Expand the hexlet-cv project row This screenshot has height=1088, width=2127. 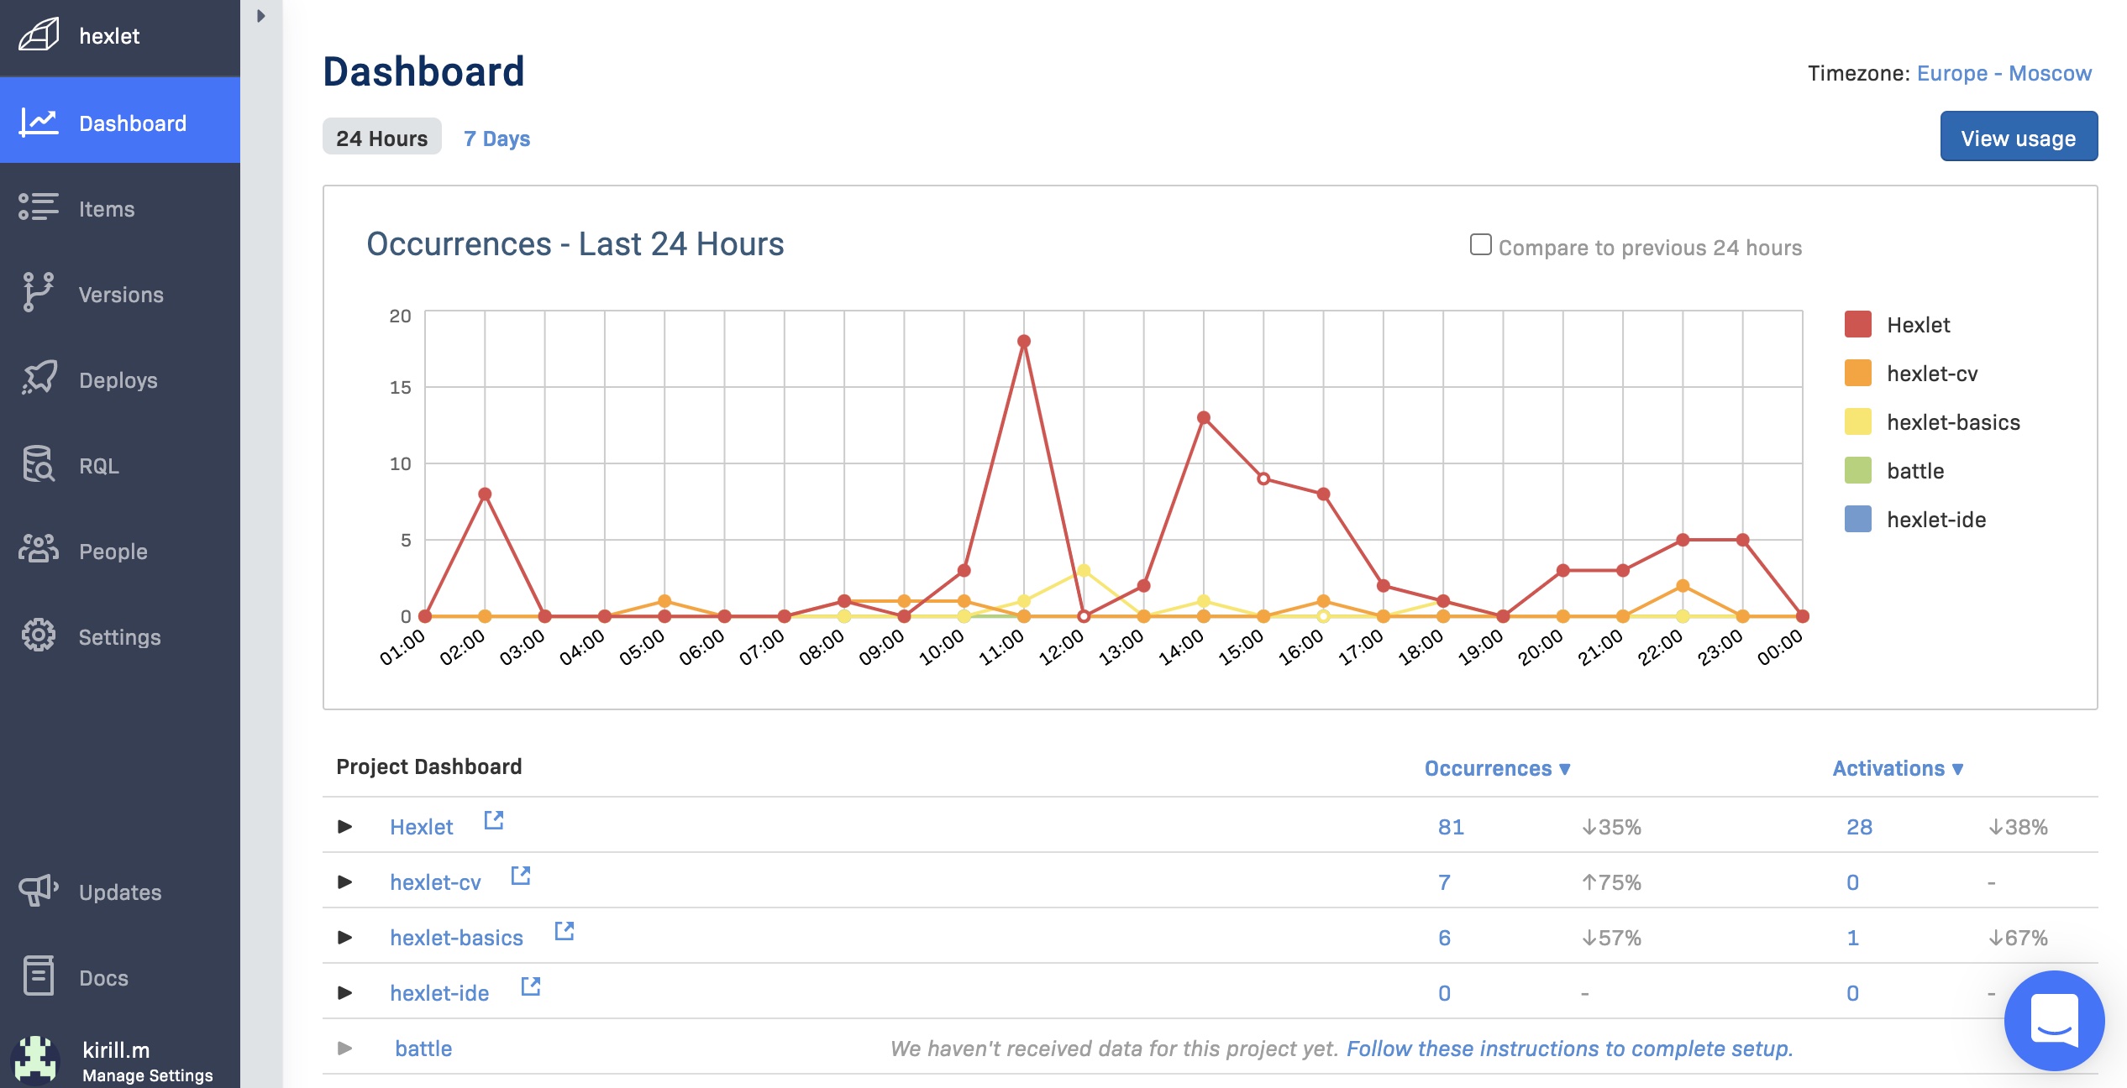(343, 881)
